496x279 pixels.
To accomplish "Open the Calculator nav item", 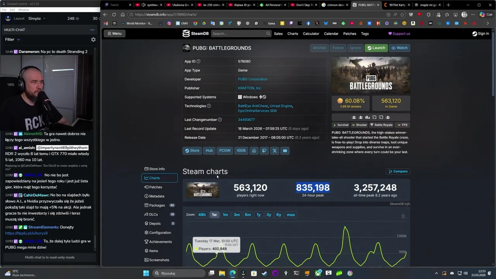I will (311, 34).
